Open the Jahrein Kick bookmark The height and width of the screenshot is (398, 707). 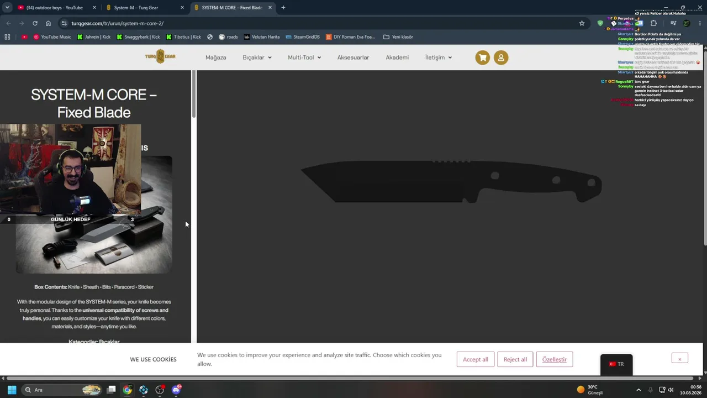(x=94, y=37)
